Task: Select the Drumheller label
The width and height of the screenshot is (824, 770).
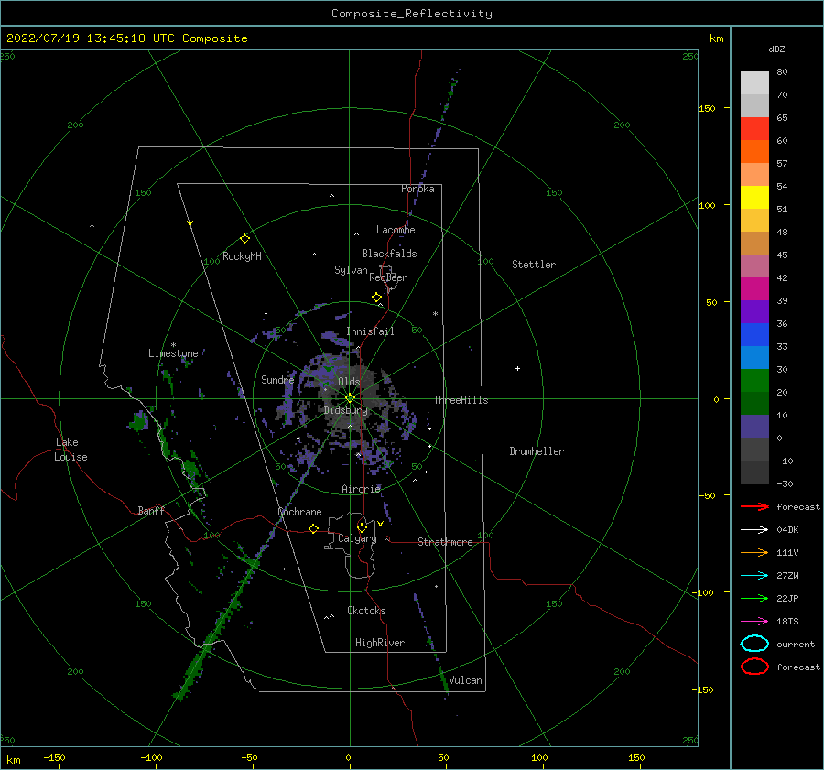Action: pos(537,451)
